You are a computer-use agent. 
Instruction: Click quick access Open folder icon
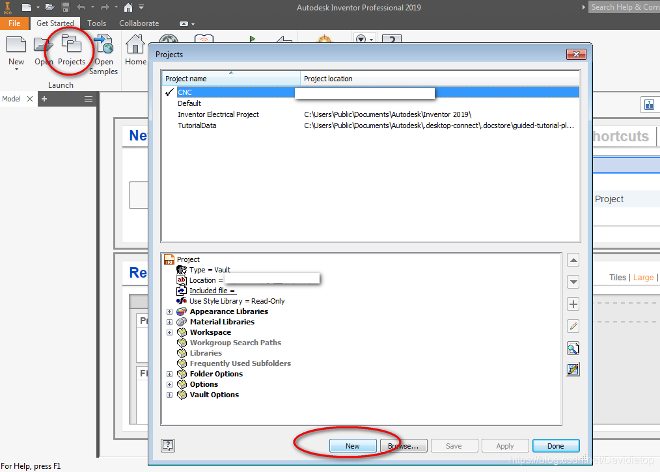point(49,7)
